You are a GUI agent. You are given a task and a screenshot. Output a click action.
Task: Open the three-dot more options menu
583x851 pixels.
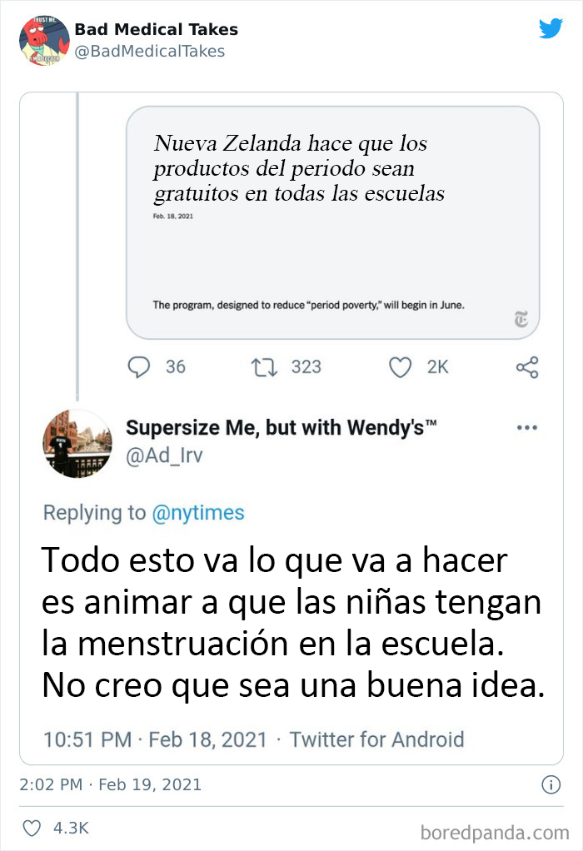tap(527, 428)
